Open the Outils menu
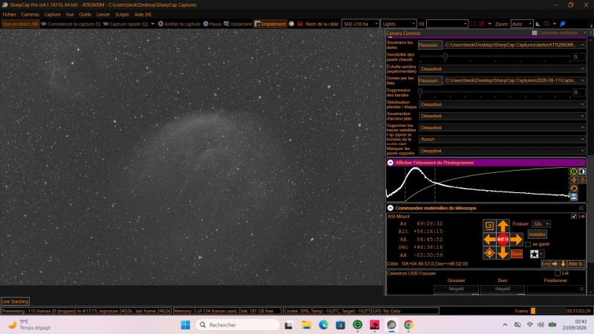The image size is (594, 334). click(x=85, y=14)
